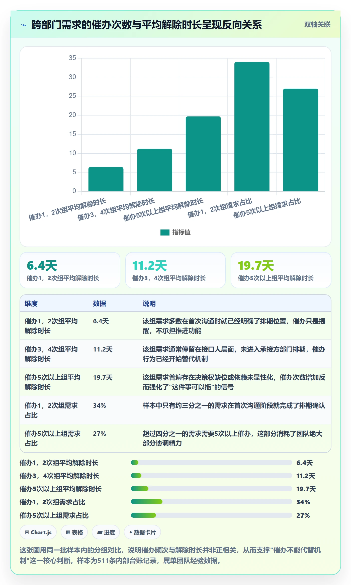Click the 数据卡片 tag chip

pos(142,532)
